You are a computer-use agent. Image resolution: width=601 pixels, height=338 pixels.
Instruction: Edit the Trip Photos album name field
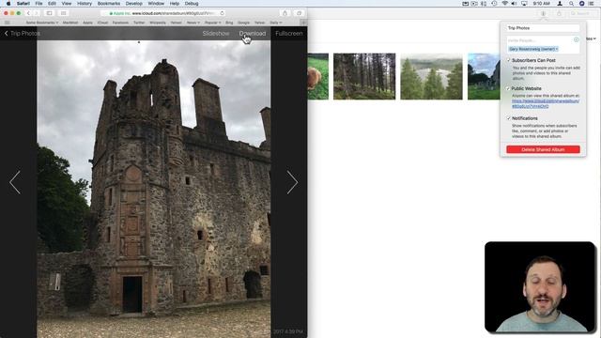coord(543,28)
